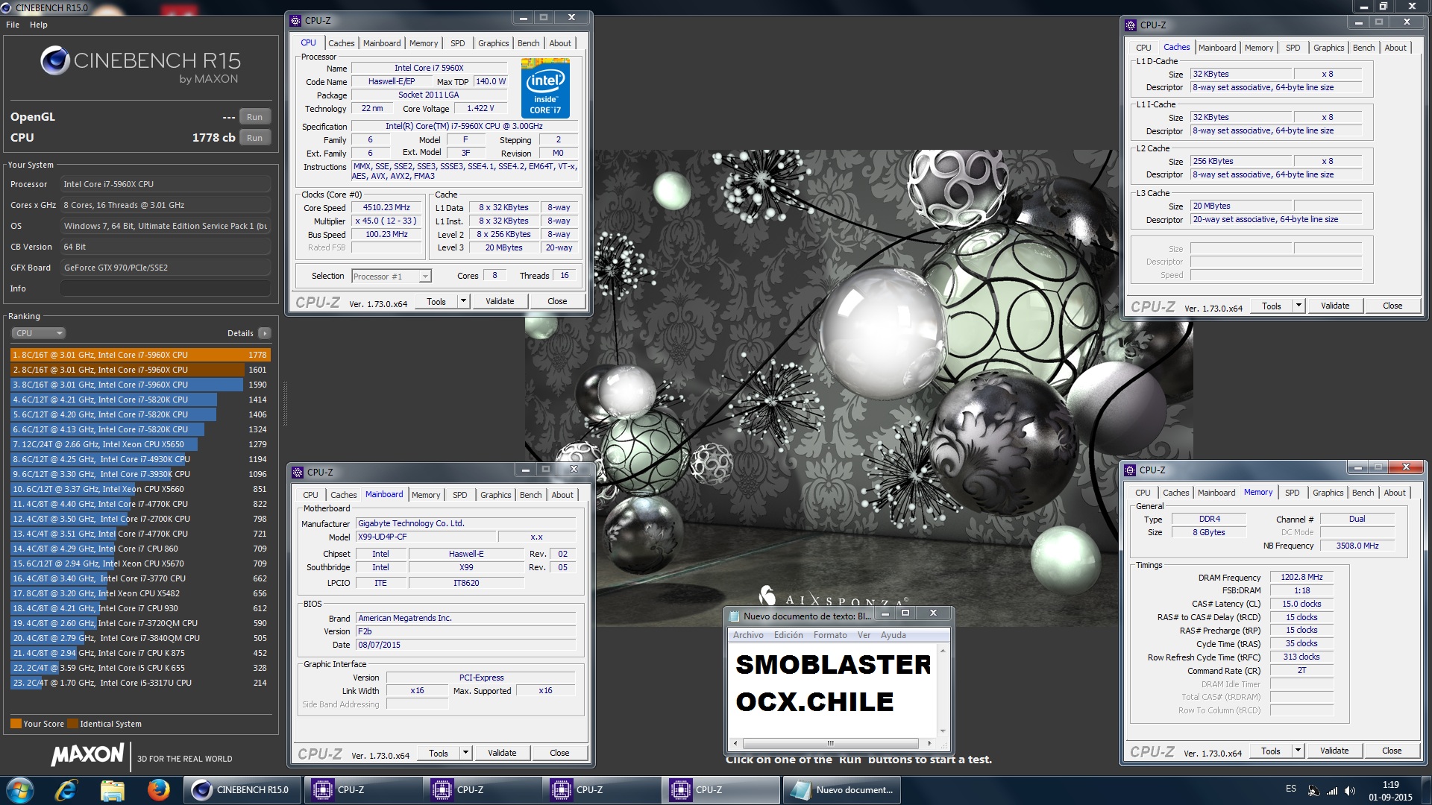Click the Details arrow icon in Ranking
The image size is (1432, 805).
[x=265, y=333]
